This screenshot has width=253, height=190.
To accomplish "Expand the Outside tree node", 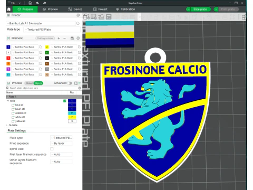I will click(x=7, y=125).
